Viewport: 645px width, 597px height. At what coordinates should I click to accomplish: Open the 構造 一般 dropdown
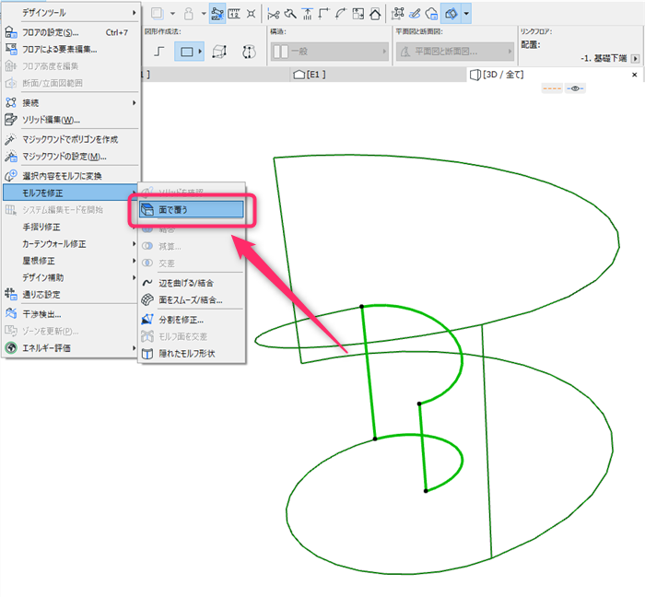point(330,52)
